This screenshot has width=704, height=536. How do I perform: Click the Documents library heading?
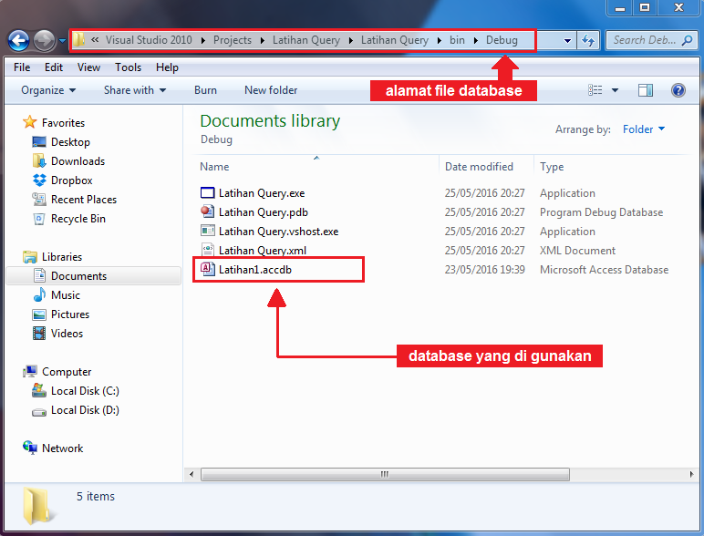270,120
